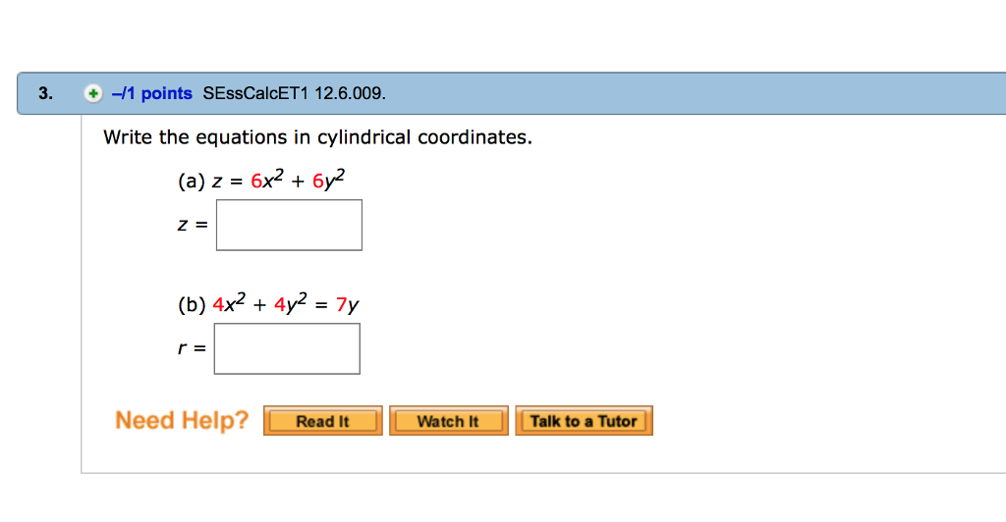The height and width of the screenshot is (522, 1006).
Task: Click the Talk to a Tutor button
Action: click(x=584, y=421)
